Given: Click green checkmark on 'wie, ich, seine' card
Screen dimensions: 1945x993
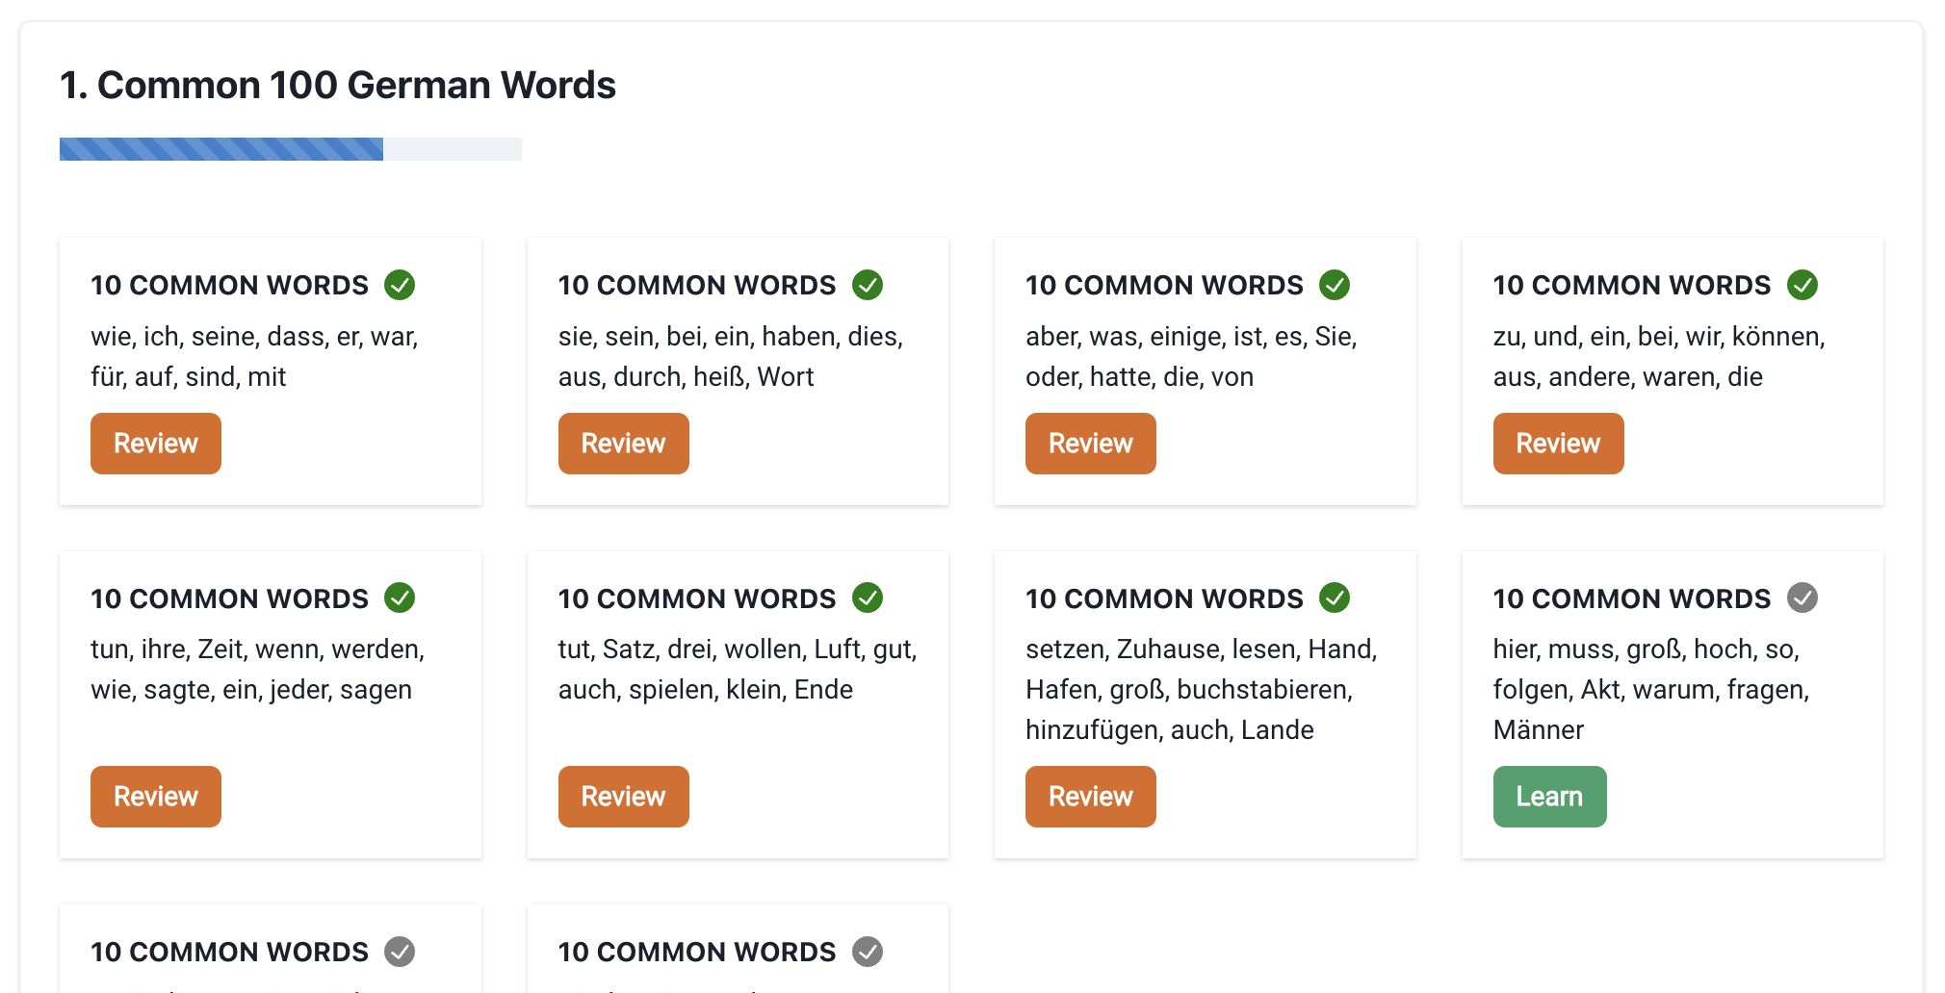Looking at the screenshot, I should pyautogui.click(x=400, y=285).
